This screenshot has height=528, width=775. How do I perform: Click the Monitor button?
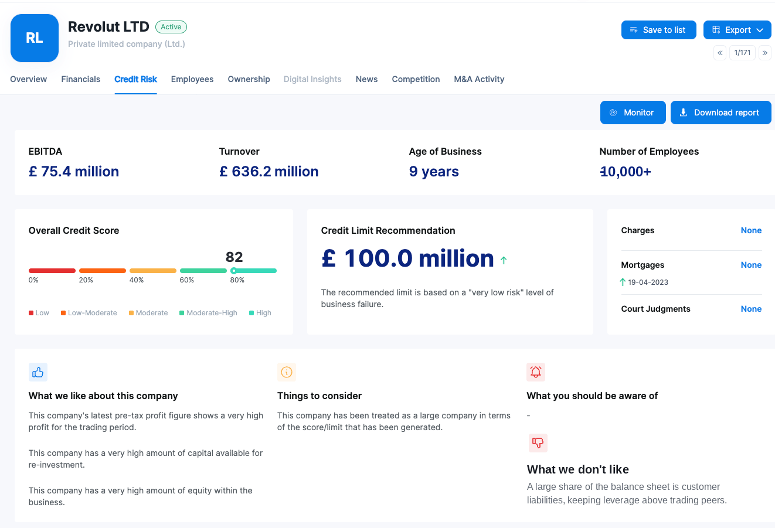pos(633,113)
